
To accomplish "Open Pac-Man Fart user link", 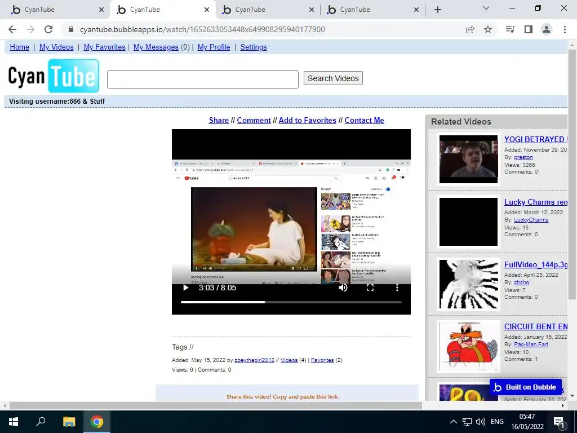I will coord(531,344).
